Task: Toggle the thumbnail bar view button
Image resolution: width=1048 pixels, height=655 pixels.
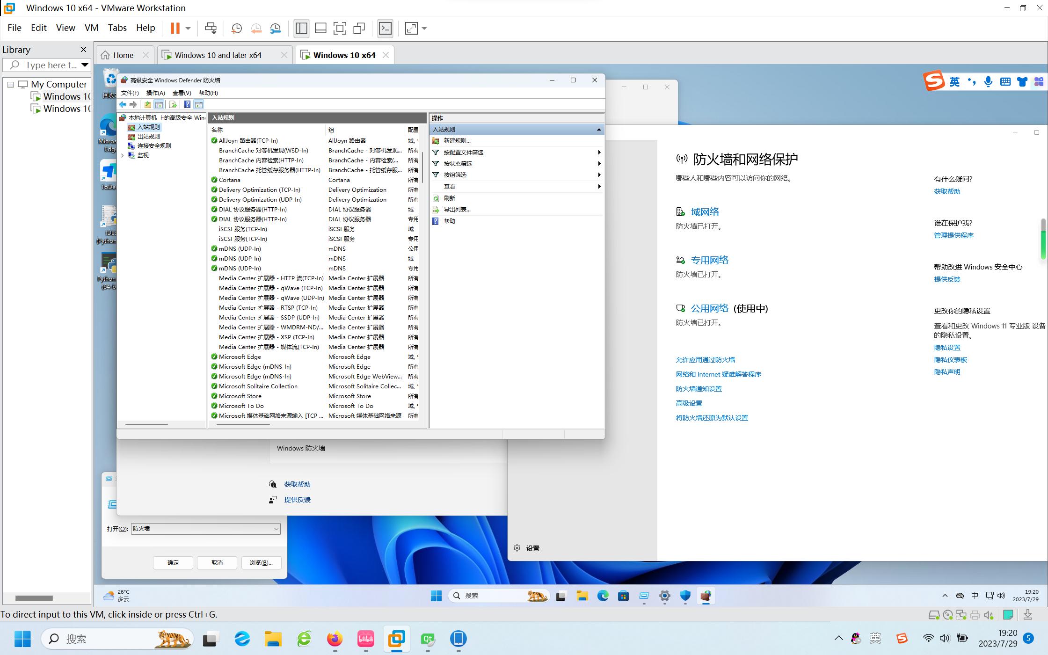Action: (x=320, y=29)
